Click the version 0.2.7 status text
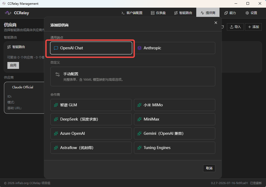The image size is (266, 187). coord(229,183)
